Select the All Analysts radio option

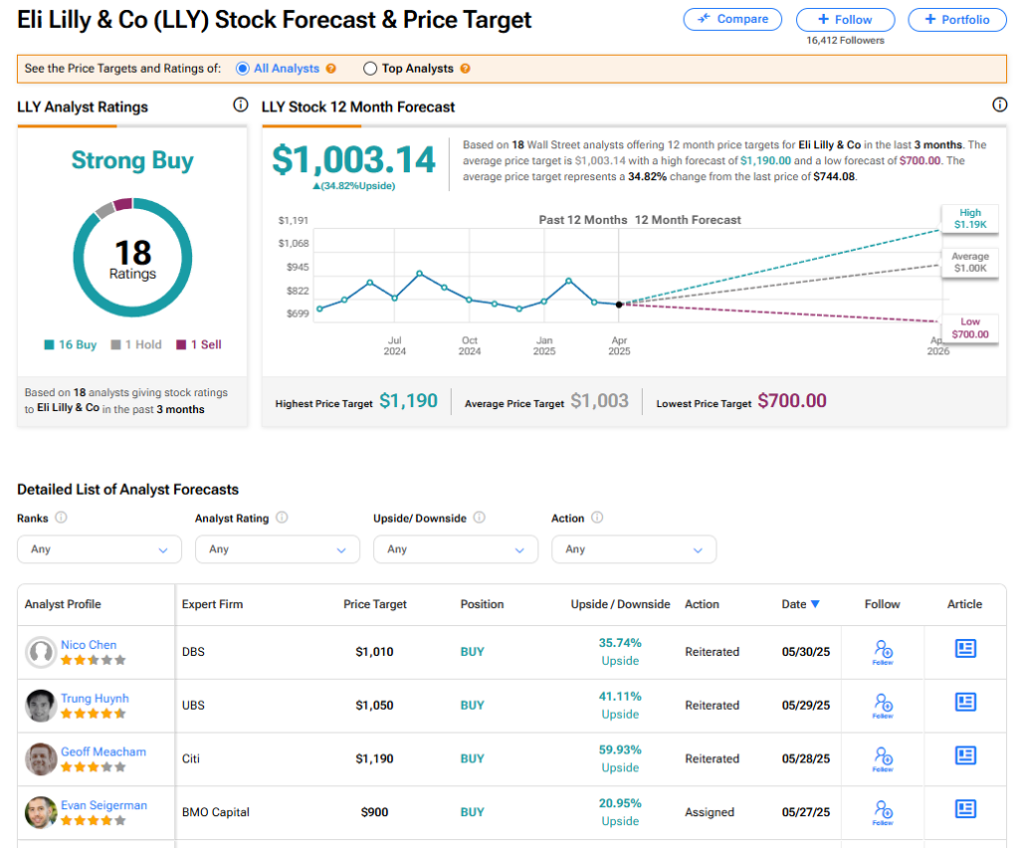tap(243, 69)
